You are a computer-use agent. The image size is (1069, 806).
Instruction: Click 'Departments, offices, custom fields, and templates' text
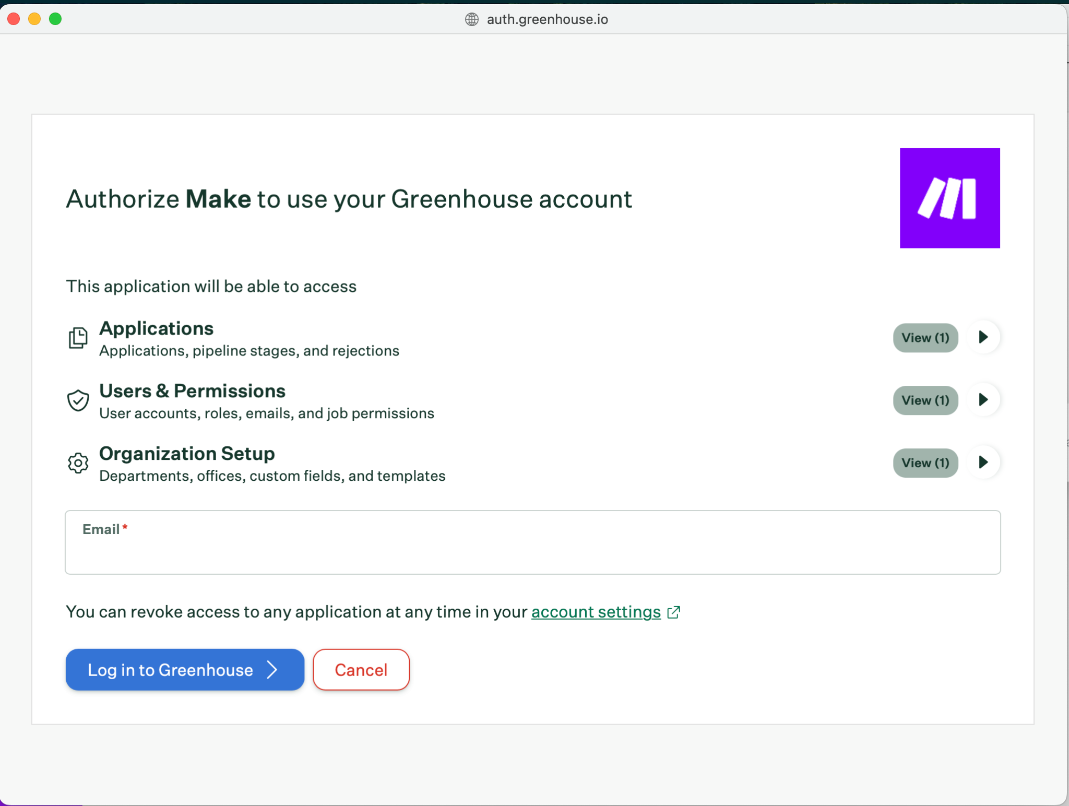point(272,476)
